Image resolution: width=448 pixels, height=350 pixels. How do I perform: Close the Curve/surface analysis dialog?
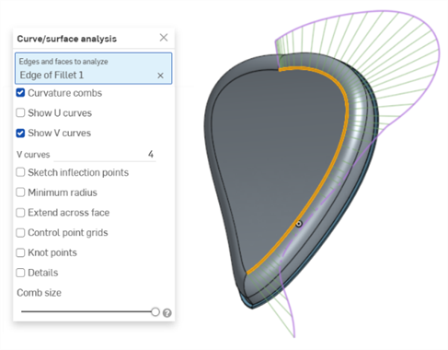point(164,38)
